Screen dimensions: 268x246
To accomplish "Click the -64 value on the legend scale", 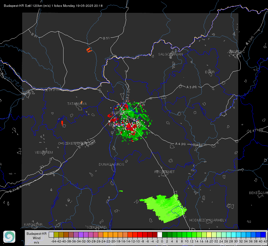I will click(53, 241).
